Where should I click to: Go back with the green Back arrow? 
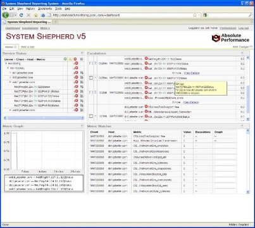[6, 15]
